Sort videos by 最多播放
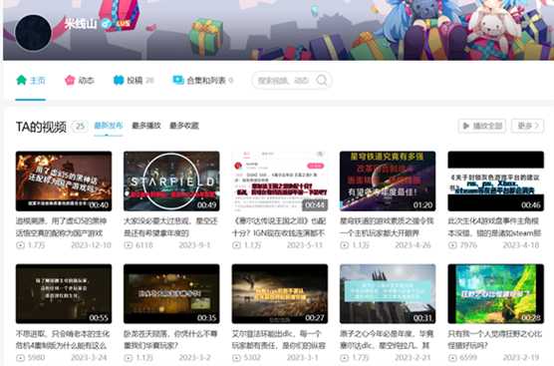Screen dimensions: 554x366 coord(146,126)
